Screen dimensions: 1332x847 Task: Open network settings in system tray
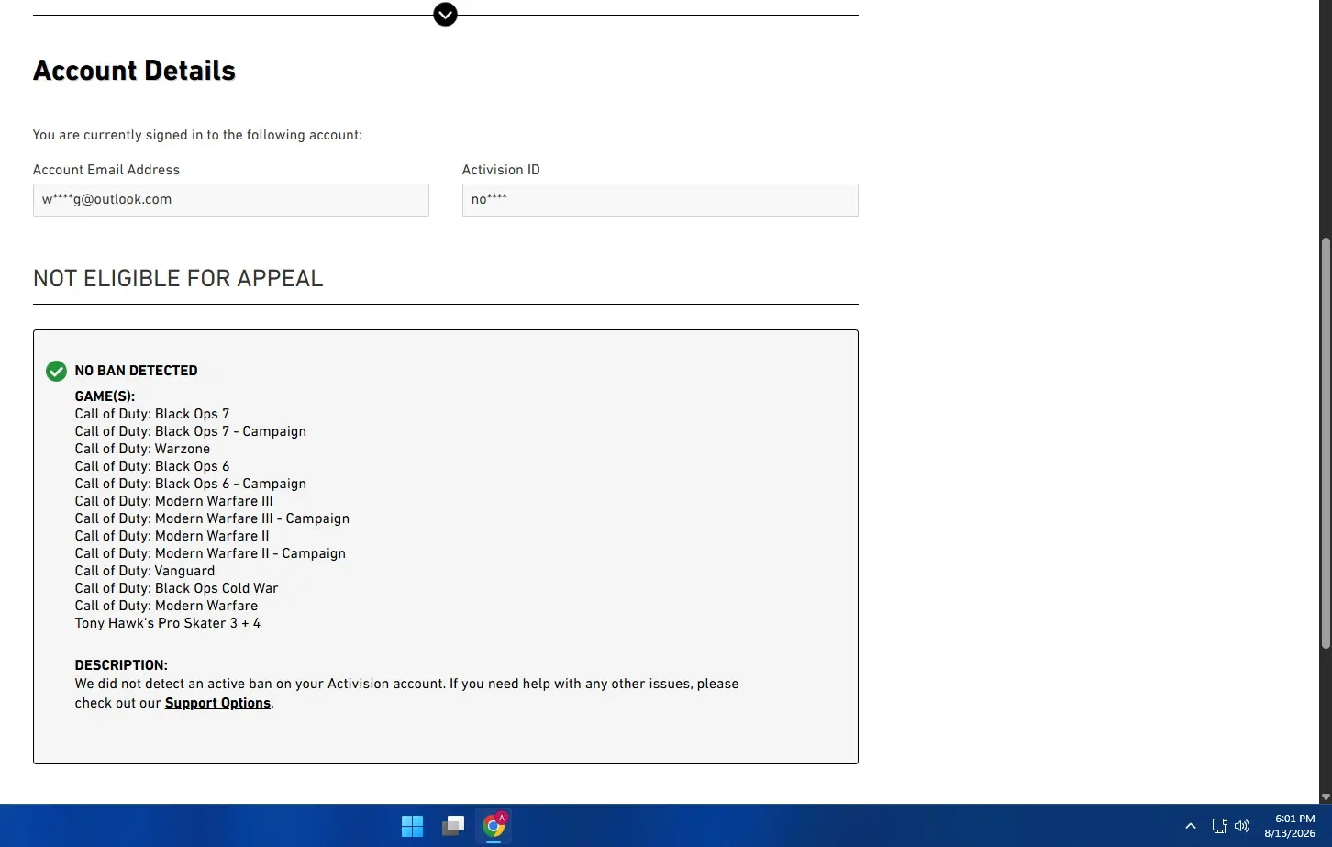pos(1219,826)
